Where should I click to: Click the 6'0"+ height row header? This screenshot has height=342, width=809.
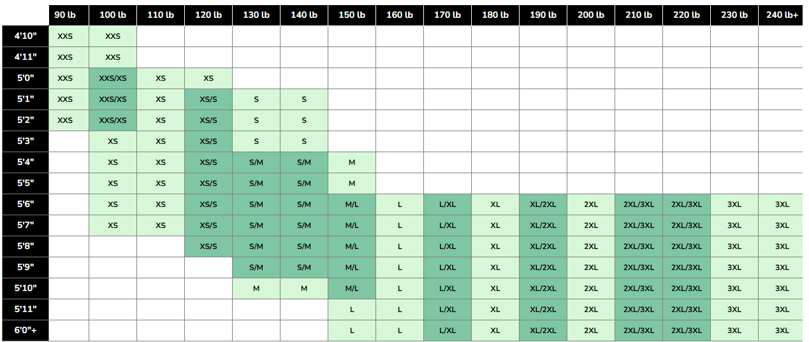pyautogui.click(x=26, y=331)
